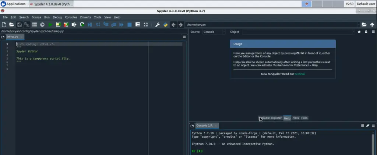Open the PYTHONPATH manager Python icon

[x=165, y=25]
